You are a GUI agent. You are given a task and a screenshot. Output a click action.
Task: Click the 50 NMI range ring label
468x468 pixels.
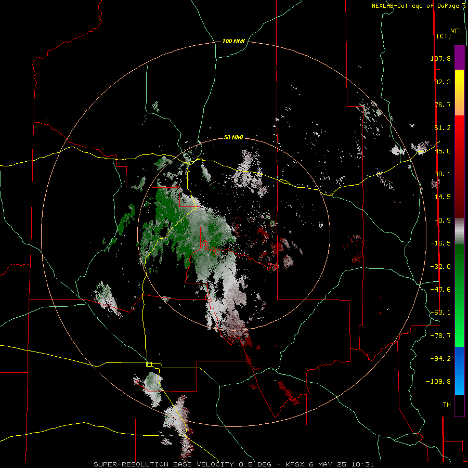(x=233, y=138)
